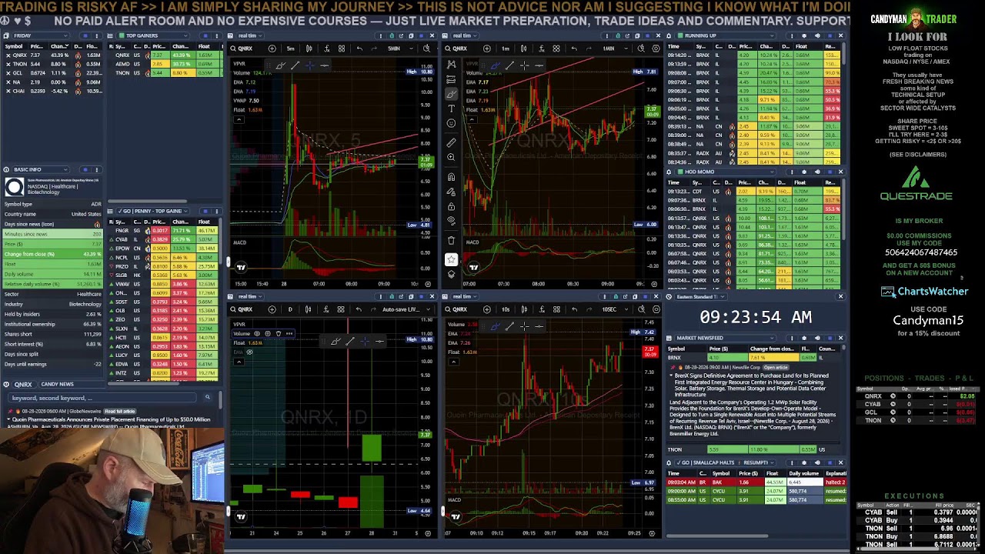Switch to the QNRX news tab
Screen dimensions: 985x554
click(x=23, y=384)
